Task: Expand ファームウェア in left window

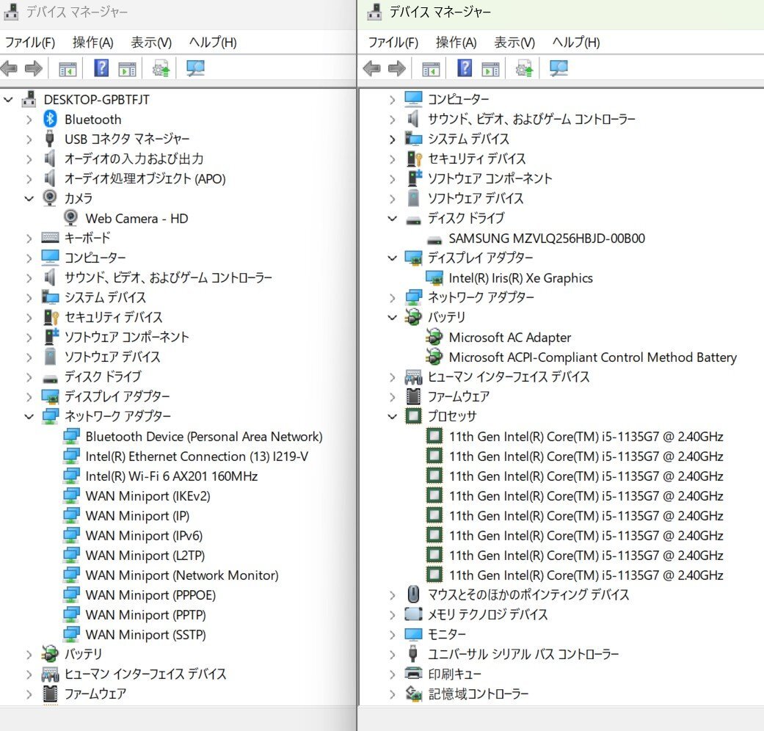Action: (x=29, y=694)
